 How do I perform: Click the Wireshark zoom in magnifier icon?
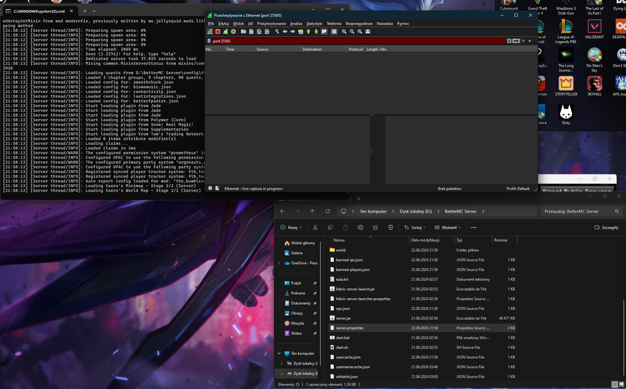(344, 31)
